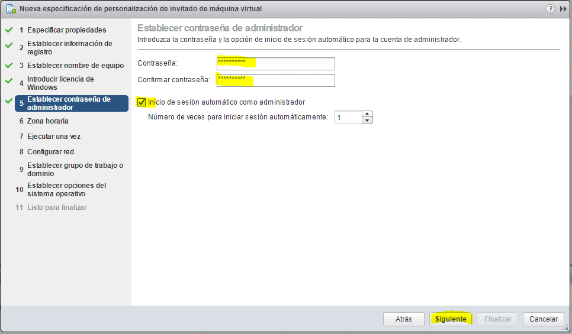The width and height of the screenshot is (572, 334).
Task: Select step 6 Zona horaria
Action: (47, 121)
